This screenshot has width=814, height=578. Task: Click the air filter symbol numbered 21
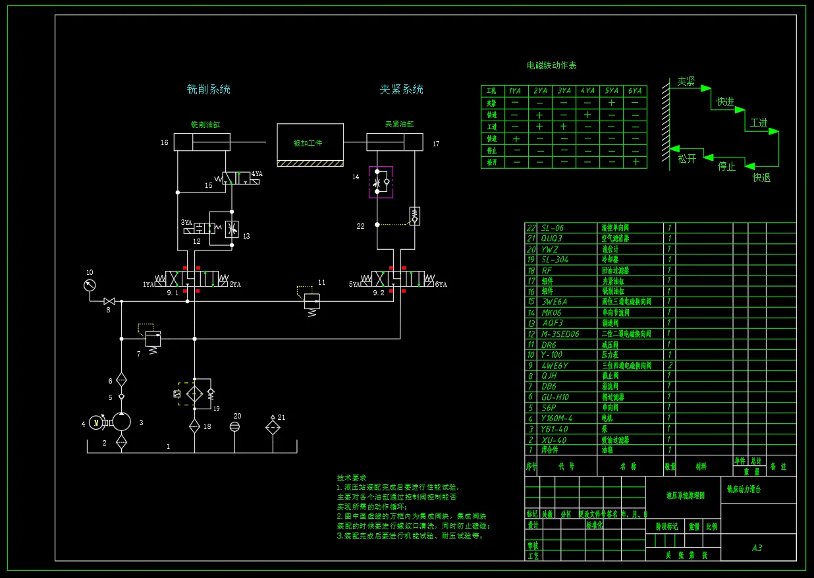273,426
